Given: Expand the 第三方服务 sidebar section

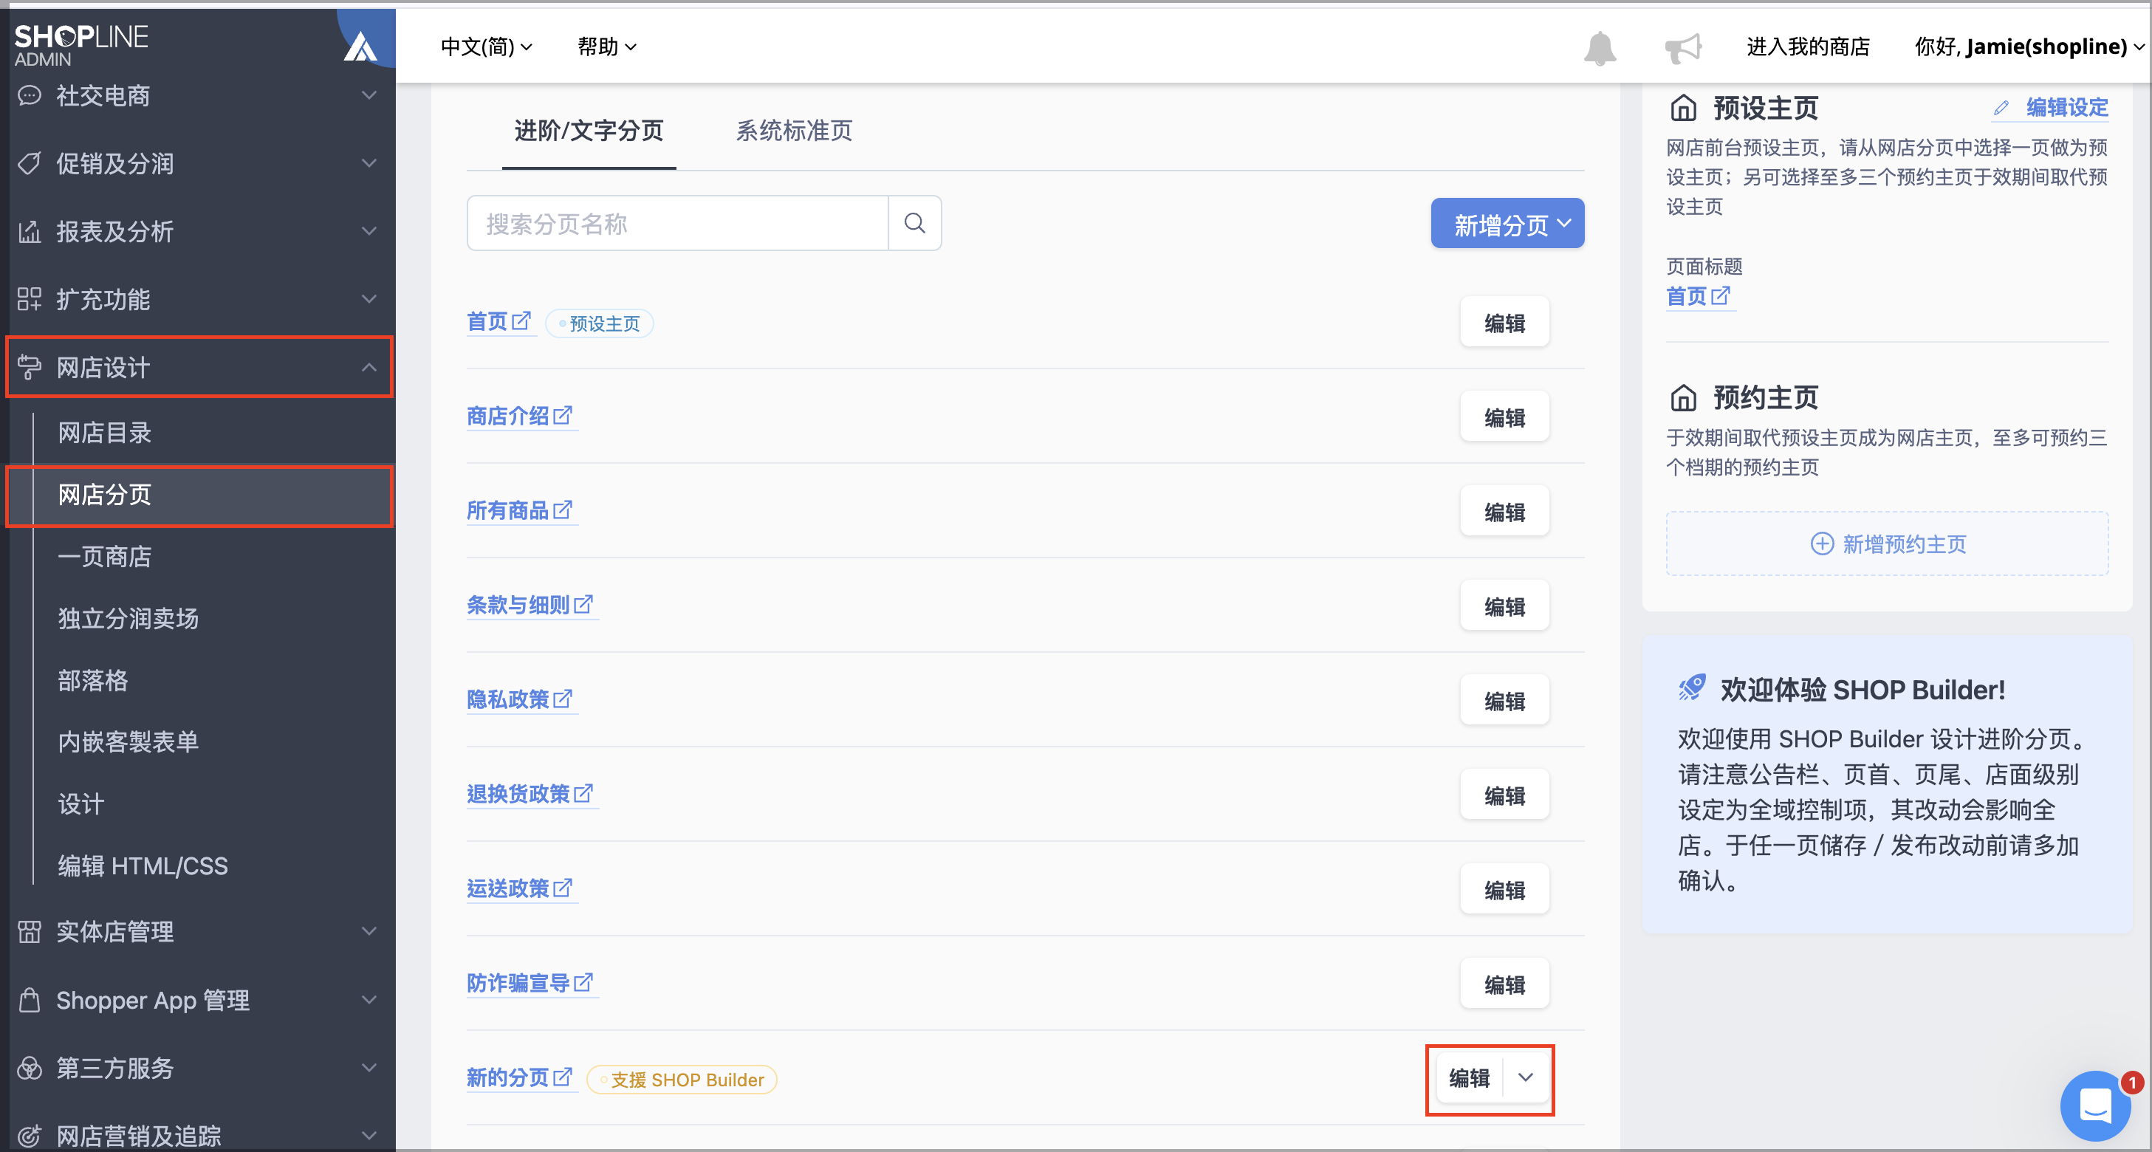Looking at the screenshot, I should (x=198, y=1068).
